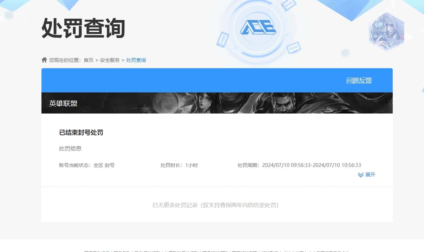Open the 问题反馈 link

pyautogui.click(x=359, y=80)
